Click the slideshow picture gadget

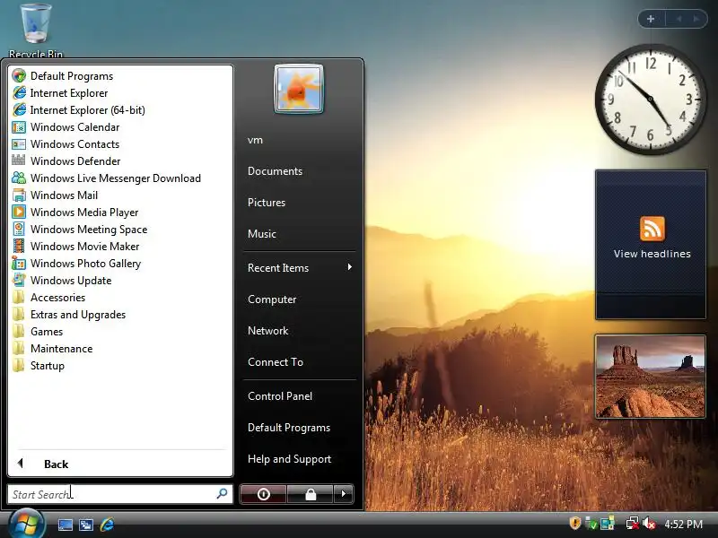click(x=650, y=376)
